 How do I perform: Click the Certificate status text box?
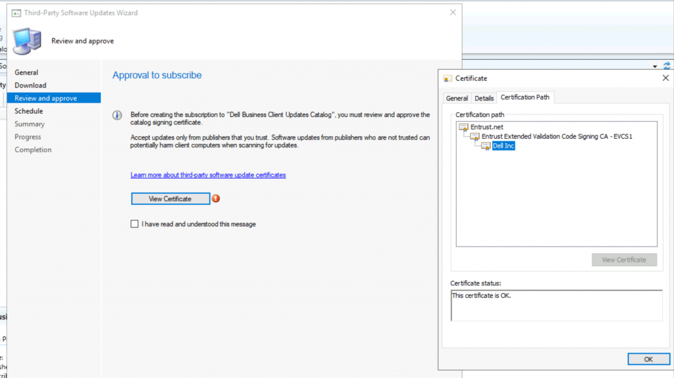click(556, 306)
